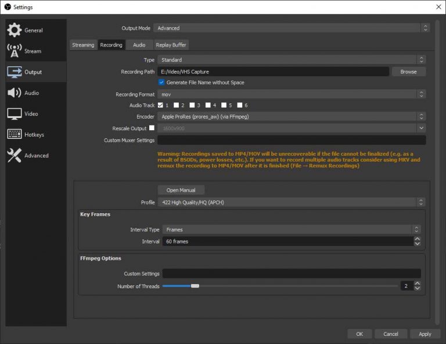Click the OBS logo in title bar
This screenshot has height=344, width=446.
pyautogui.click(x=7, y=7)
